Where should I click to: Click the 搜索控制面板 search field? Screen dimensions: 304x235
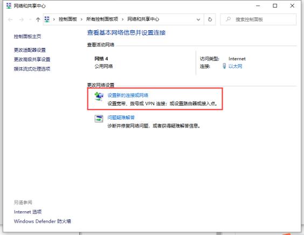[258, 19]
